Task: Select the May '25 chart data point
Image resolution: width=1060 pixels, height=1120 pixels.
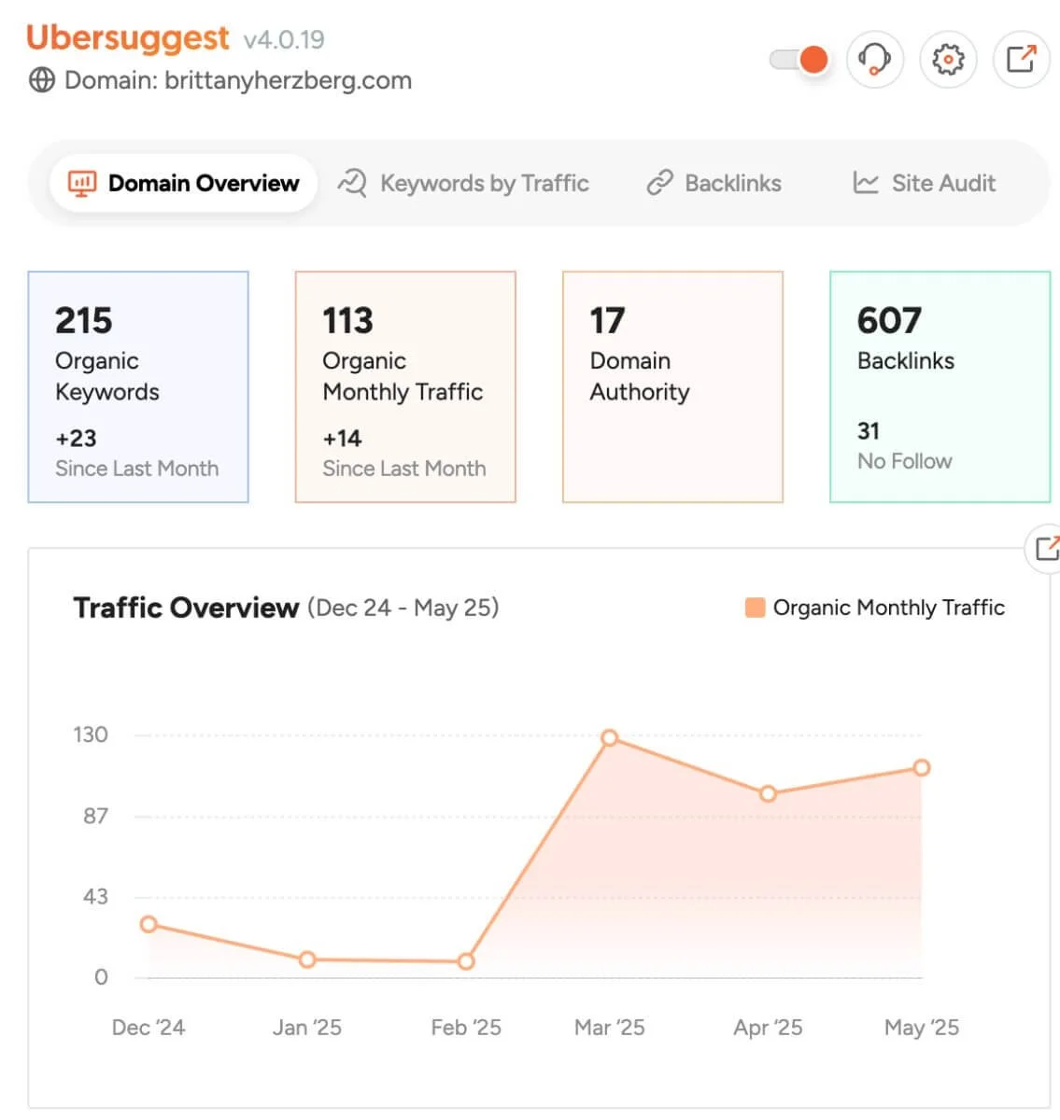Action: [922, 767]
